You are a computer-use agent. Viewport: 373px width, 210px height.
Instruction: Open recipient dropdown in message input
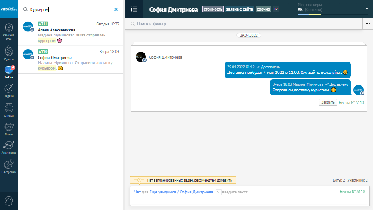click(x=218, y=192)
